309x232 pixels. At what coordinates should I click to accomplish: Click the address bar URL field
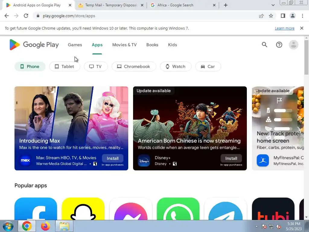146,16
